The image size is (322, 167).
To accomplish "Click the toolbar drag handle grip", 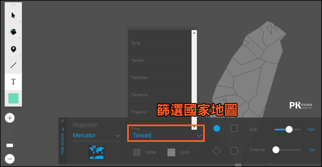I will point(13,5).
